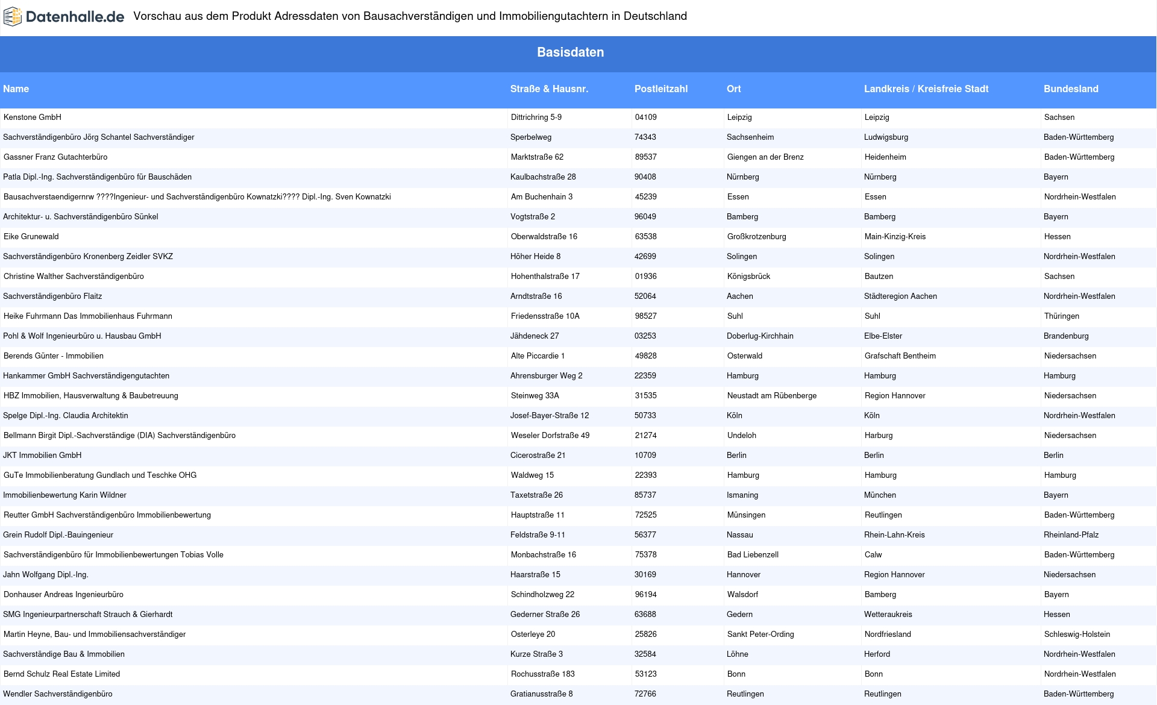Viewport: 1157px width, 705px height.
Task: Click the Heidenheim district cell
Action: click(885, 157)
